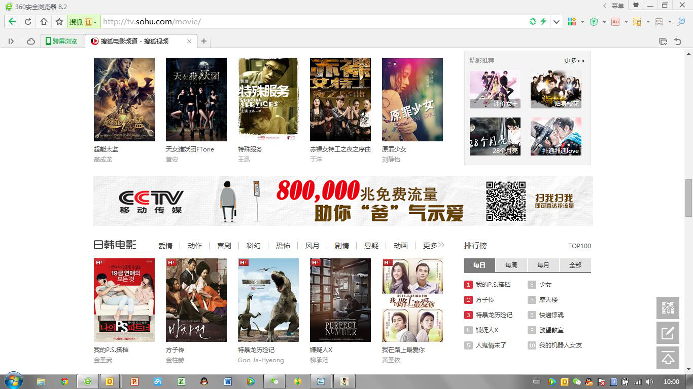
Task: Expand 更多>> in 精彩推荐 panel
Action: [574, 60]
